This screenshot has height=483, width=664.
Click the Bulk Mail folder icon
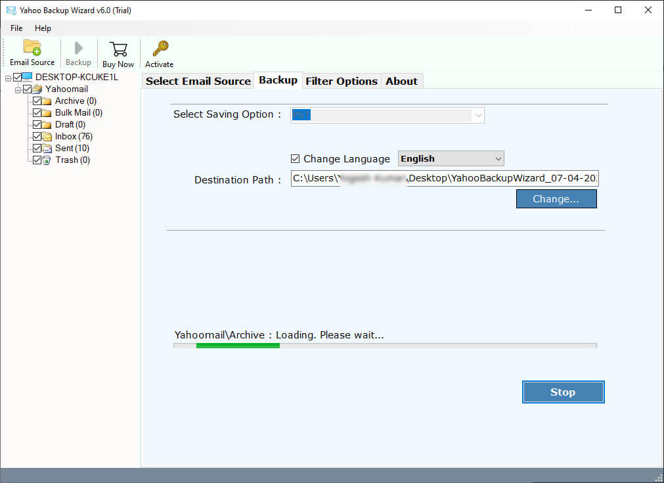[47, 113]
